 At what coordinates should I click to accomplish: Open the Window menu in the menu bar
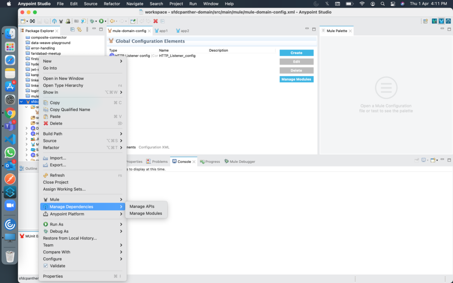click(211, 4)
